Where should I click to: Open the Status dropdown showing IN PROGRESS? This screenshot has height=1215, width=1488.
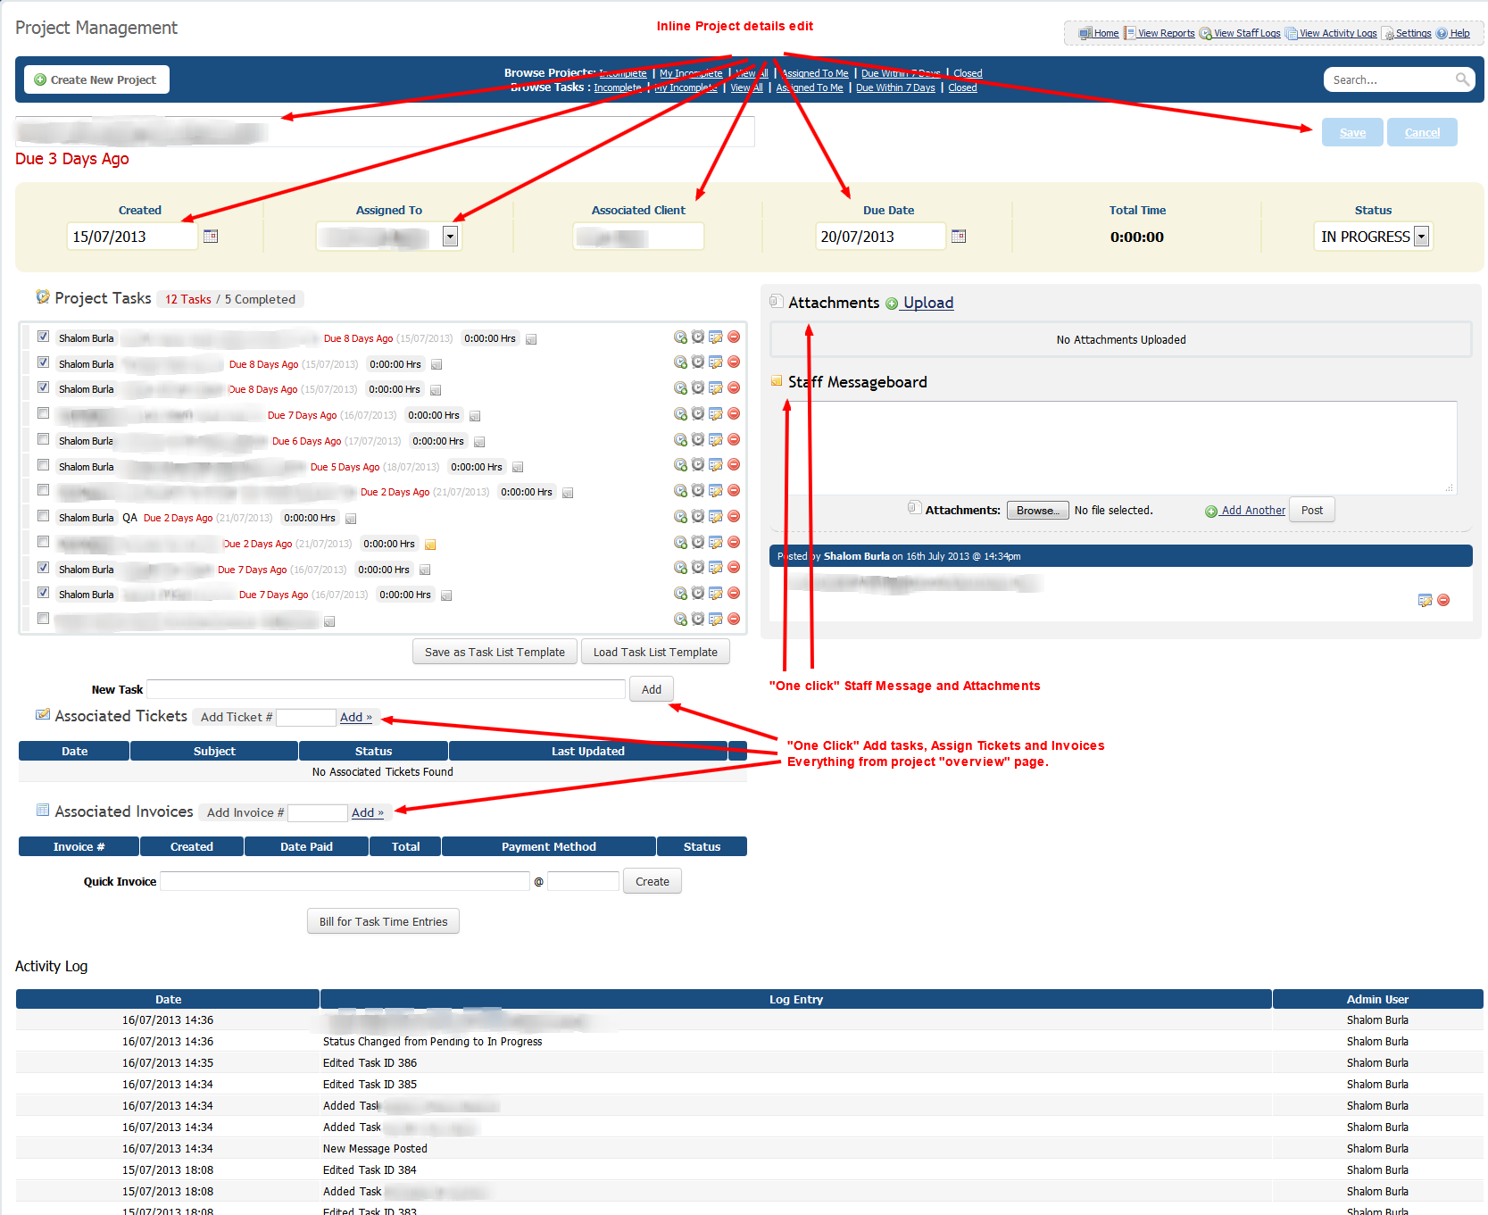click(1422, 237)
